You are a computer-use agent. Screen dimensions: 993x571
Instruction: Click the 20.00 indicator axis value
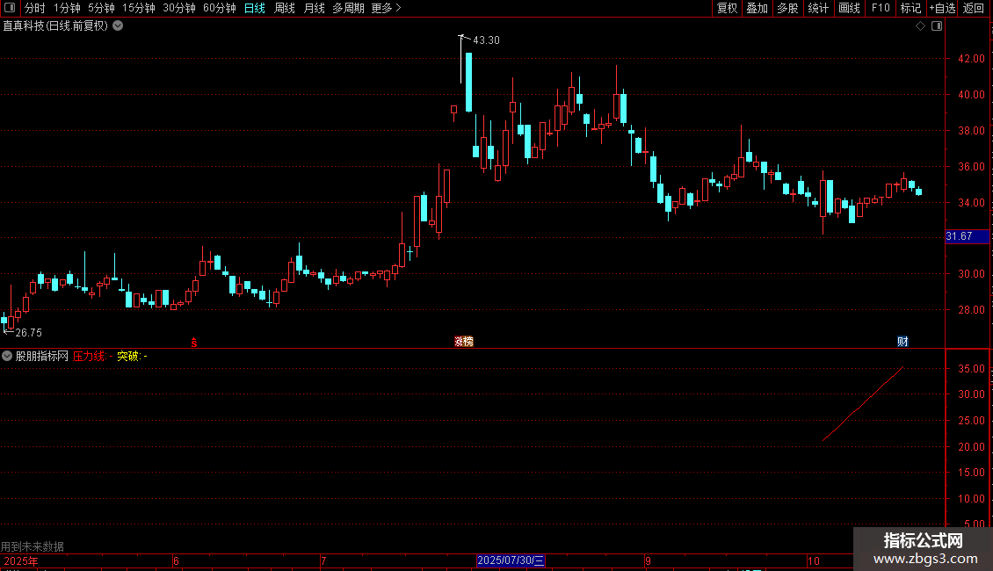coord(971,446)
